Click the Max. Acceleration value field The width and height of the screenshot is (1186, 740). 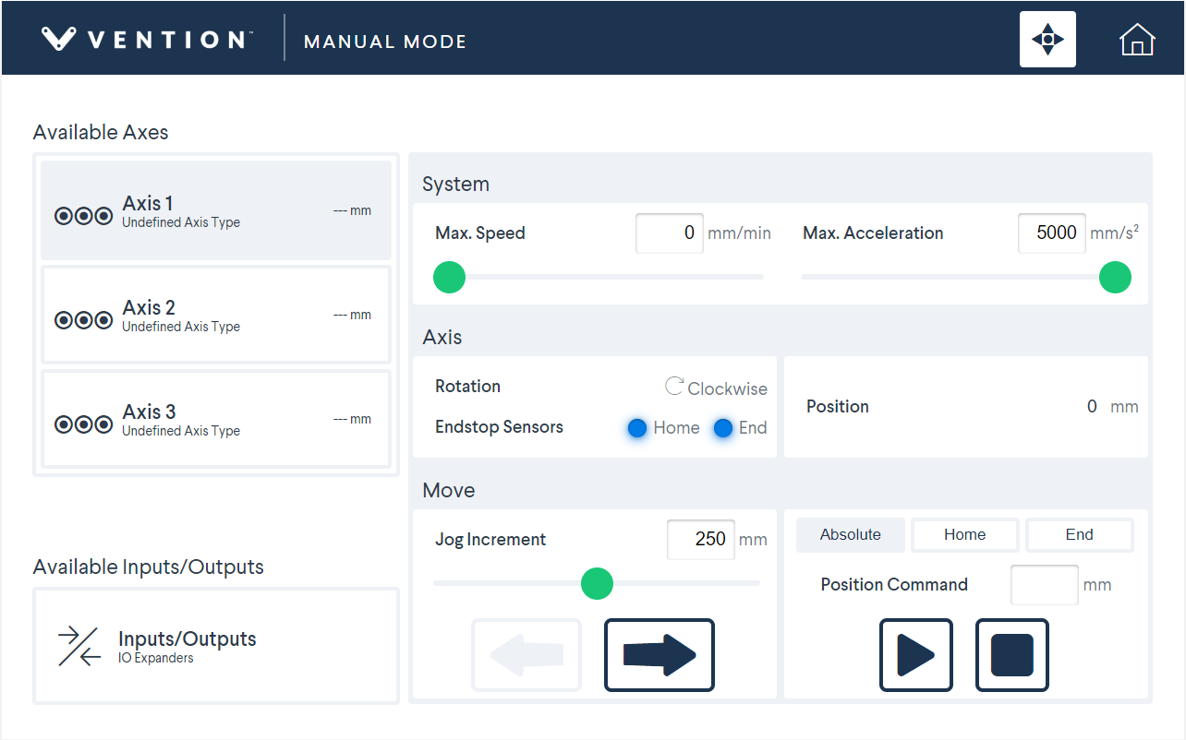[1052, 233]
